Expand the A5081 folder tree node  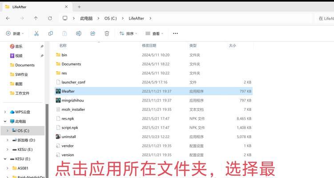(x=8, y=168)
